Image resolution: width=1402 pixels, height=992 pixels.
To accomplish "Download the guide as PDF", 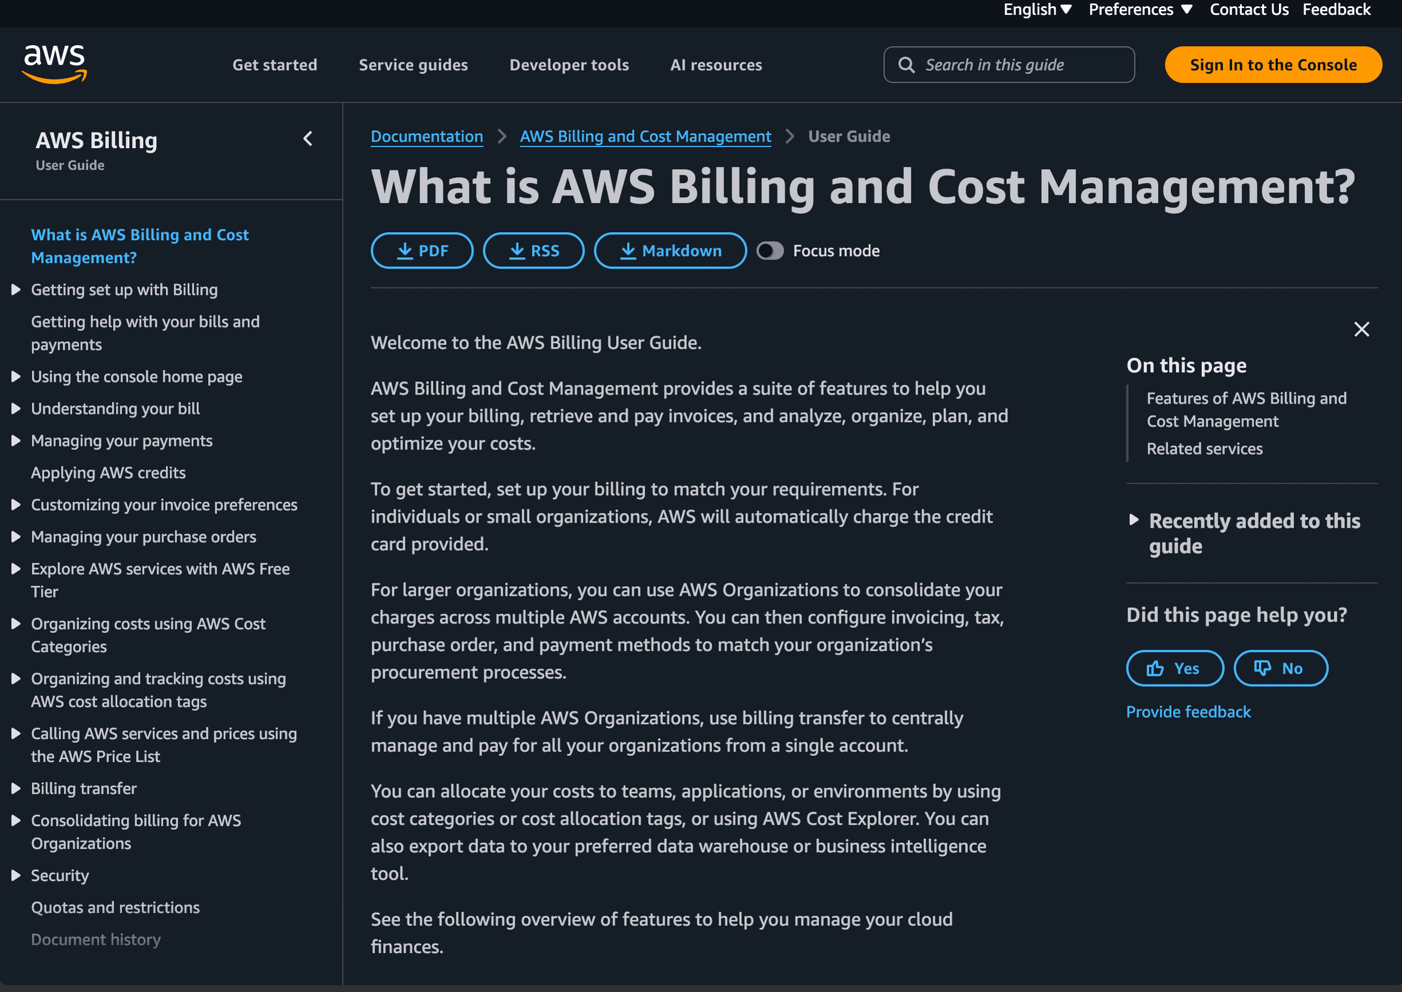I will pyautogui.click(x=422, y=250).
